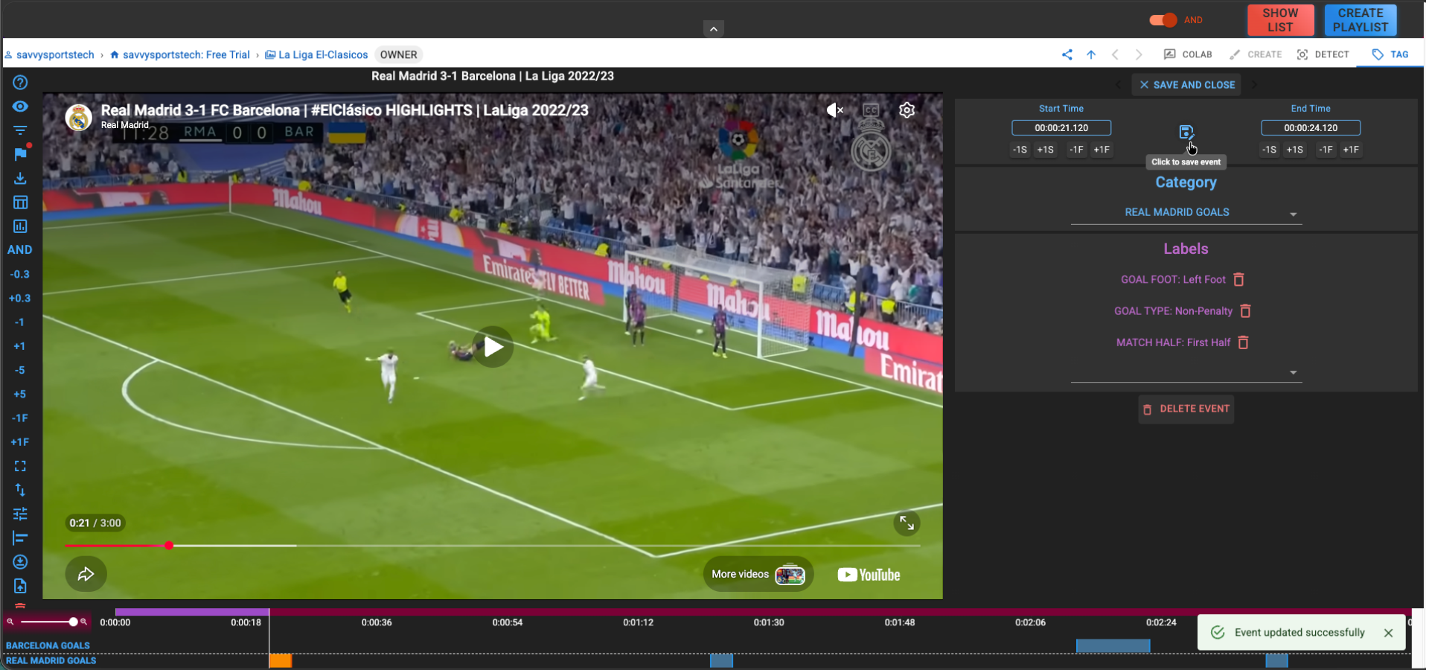Click the DELETE EVENT button

click(1186, 409)
